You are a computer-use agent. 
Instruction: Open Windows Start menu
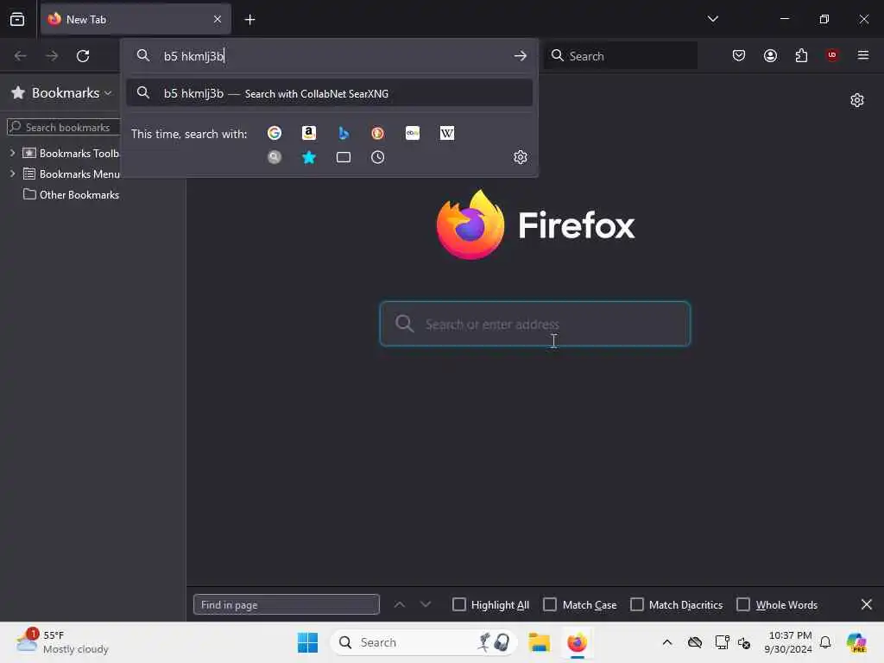[308, 642]
